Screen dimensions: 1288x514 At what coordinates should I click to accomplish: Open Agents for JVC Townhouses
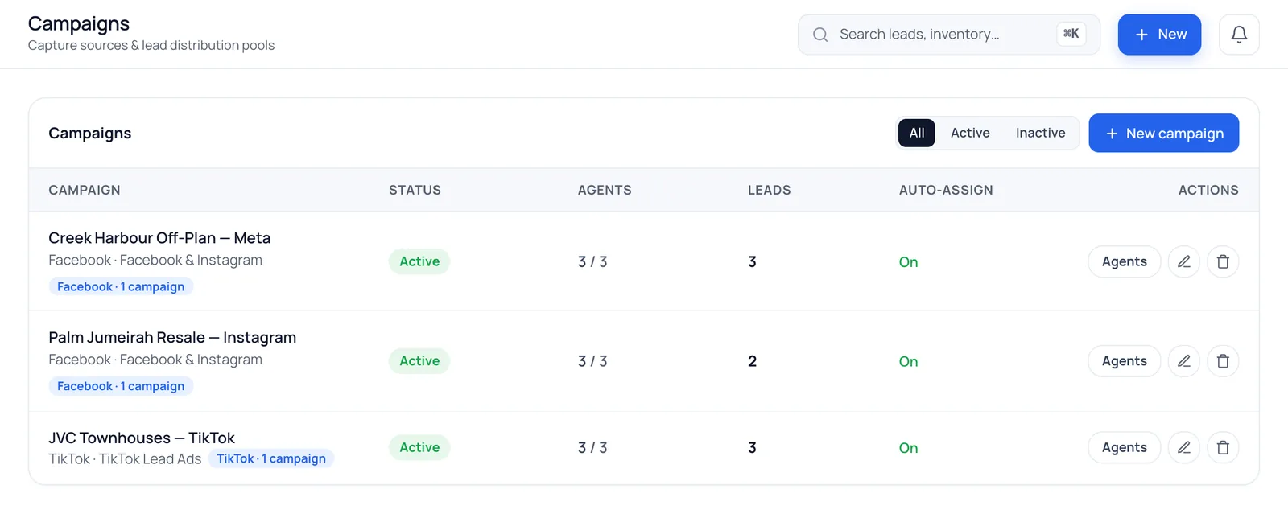pos(1124,447)
